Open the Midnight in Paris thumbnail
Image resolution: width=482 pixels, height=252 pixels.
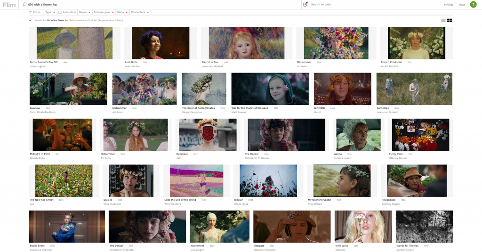pos(63,135)
